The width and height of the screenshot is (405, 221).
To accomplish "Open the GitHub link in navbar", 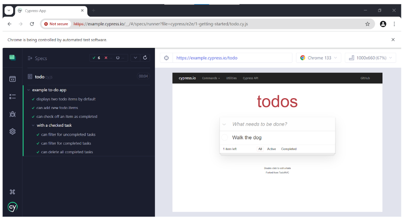I will pos(365,78).
